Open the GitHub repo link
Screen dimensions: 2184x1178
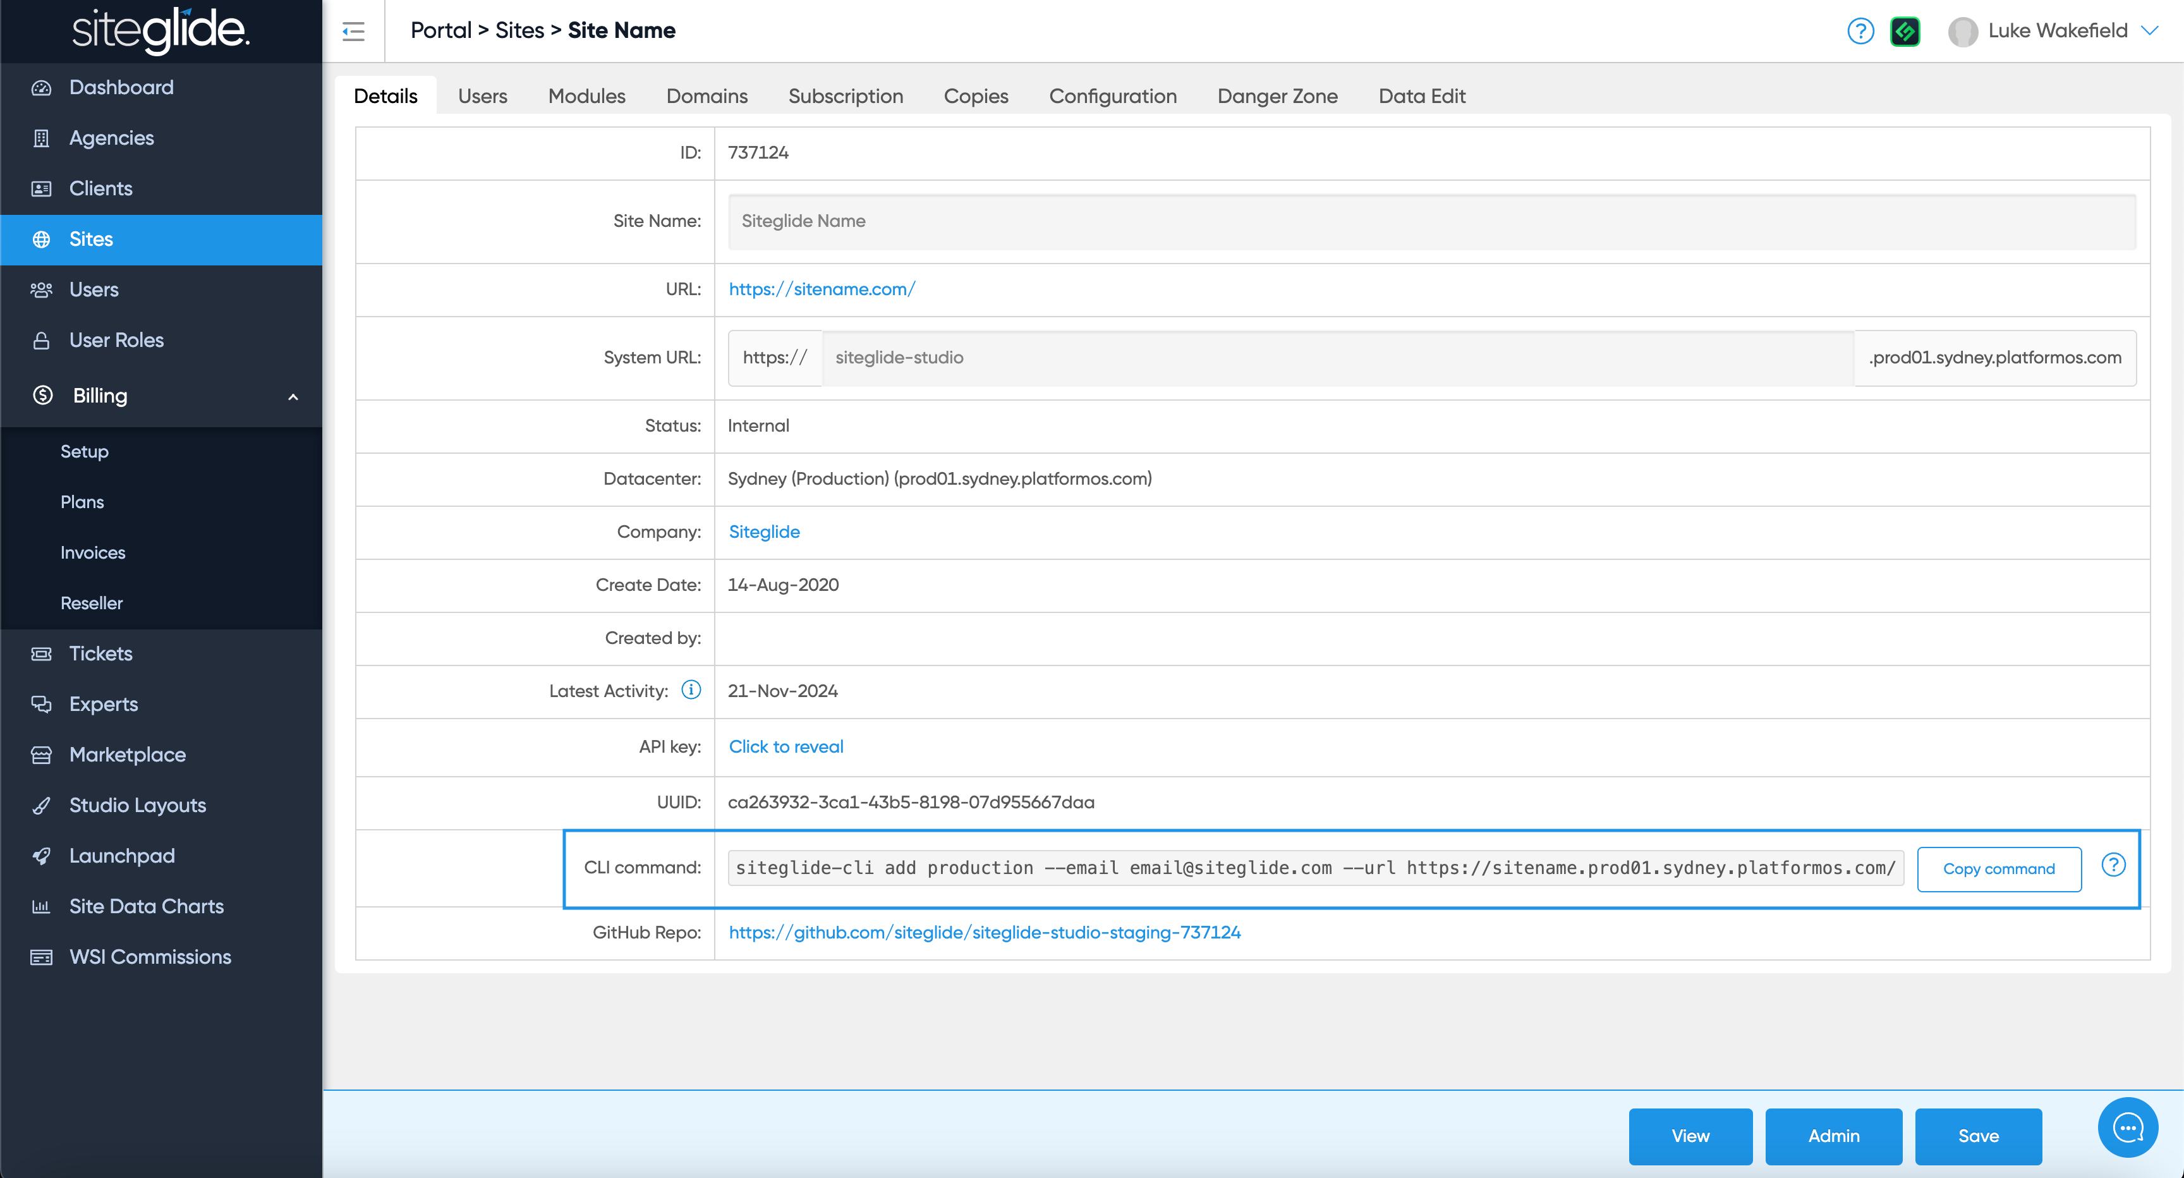(x=985, y=932)
